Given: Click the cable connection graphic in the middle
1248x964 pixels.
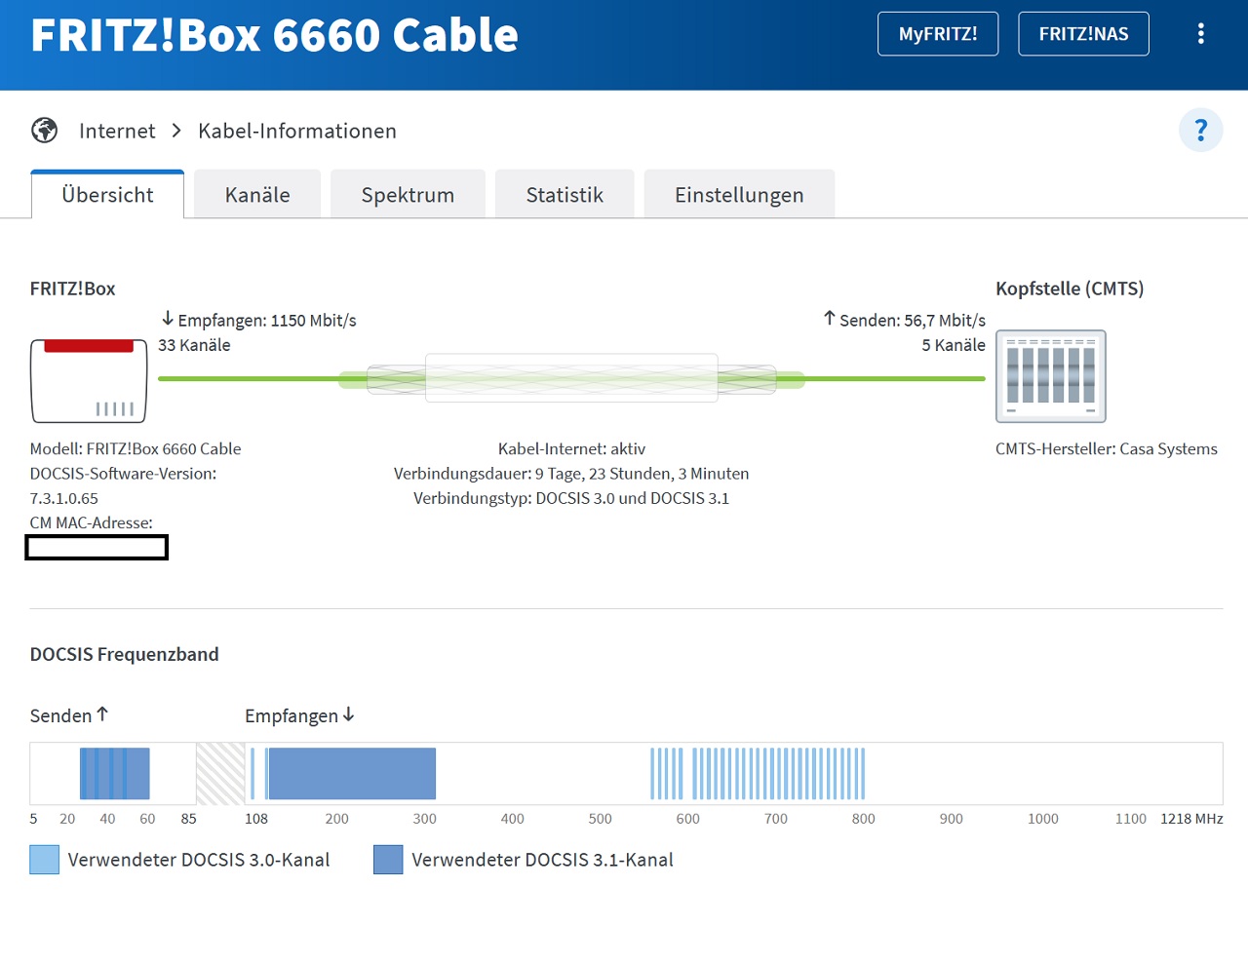Looking at the screenshot, I should (x=571, y=378).
